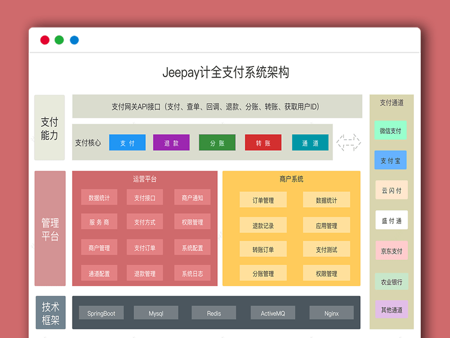Select the 支付 (Pay) core module

click(x=127, y=143)
